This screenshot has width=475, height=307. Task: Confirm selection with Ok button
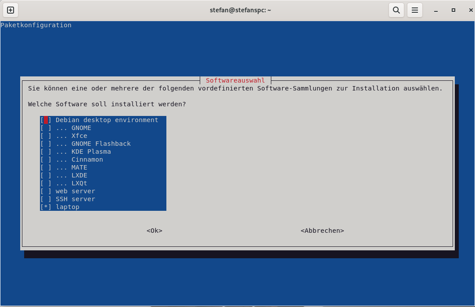155,231
